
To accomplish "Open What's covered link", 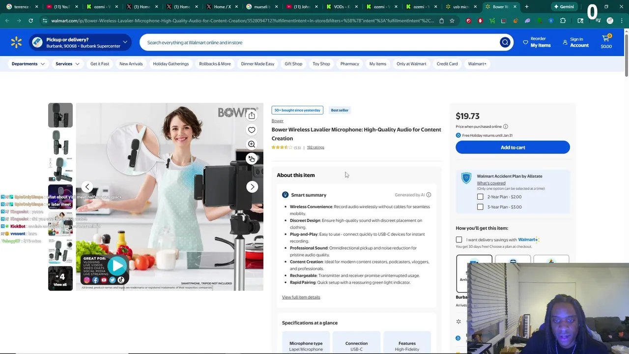I will [491, 183].
